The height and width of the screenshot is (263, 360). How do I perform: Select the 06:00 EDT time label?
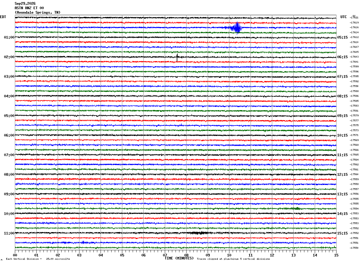point(9,135)
